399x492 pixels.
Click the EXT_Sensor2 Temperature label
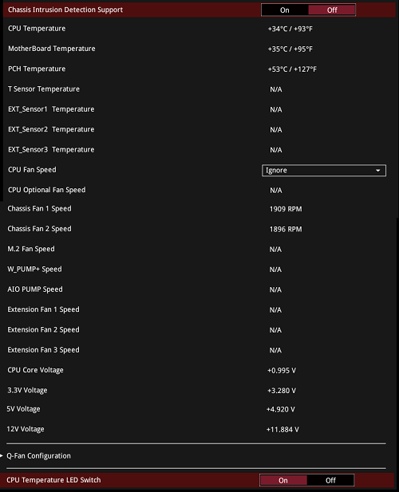tap(51, 129)
